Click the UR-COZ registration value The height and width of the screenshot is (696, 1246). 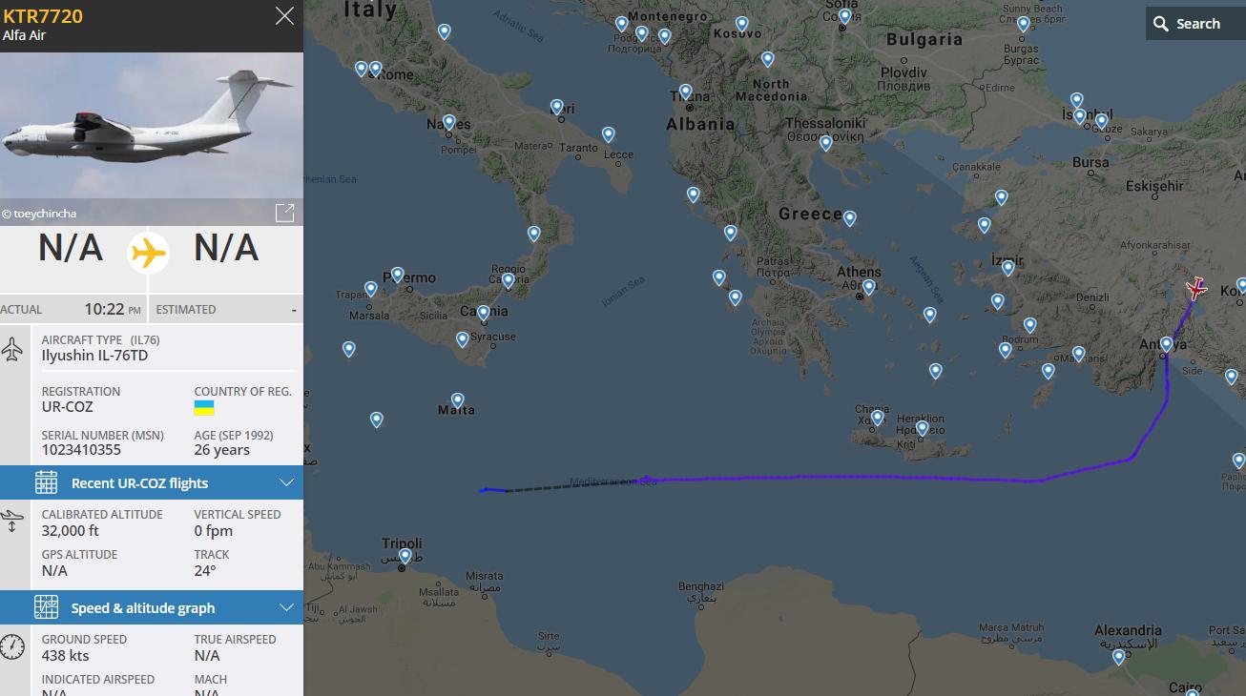point(68,407)
